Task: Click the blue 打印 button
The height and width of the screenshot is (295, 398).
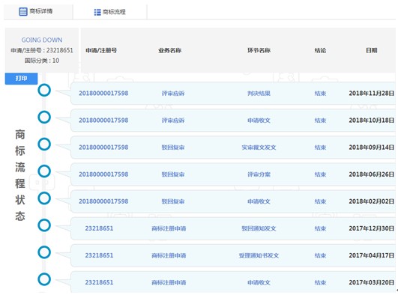Action: (x=21, y=79)
